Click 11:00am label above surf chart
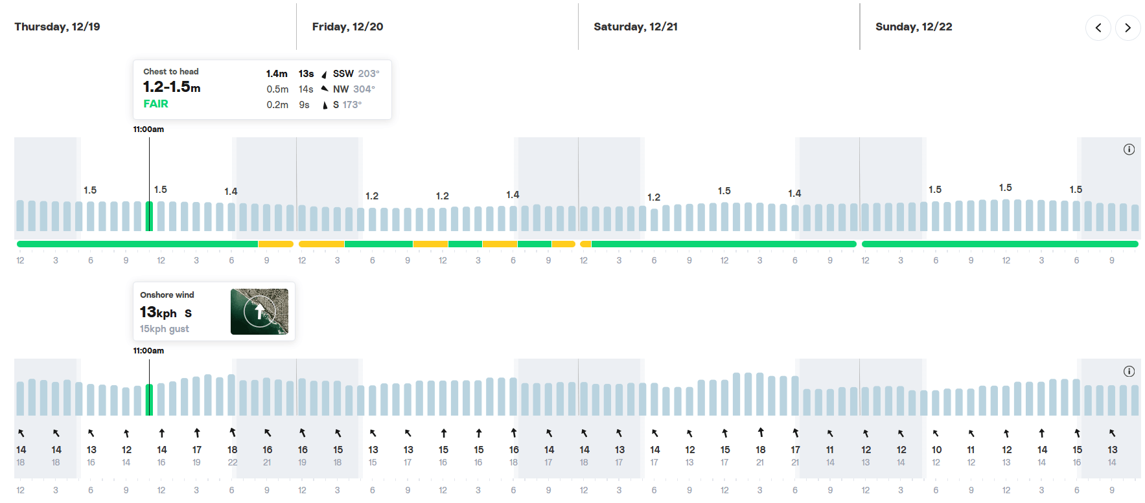Viewport: 1145px width, 503px height. [148, 129]
